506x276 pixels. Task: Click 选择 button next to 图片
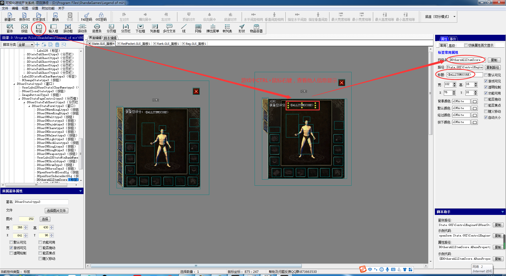tap(45, 219)
